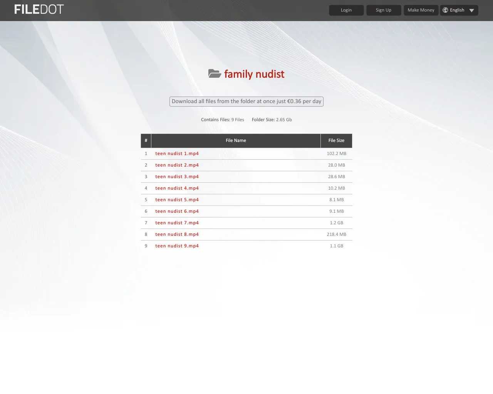Open the file teen nudist 4.mp4

point(177,188)
